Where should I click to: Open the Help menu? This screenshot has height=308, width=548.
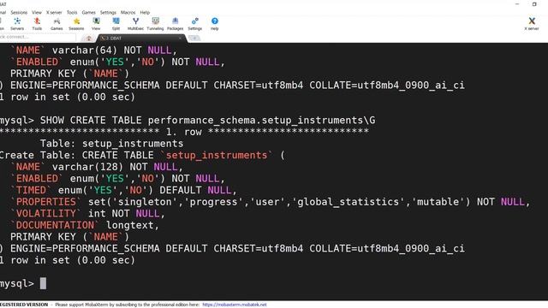click(145, 12)
